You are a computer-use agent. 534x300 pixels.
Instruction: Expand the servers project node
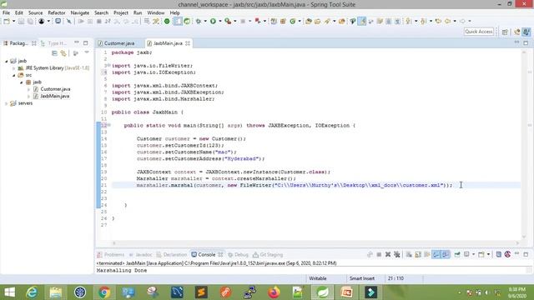(6, 103)
